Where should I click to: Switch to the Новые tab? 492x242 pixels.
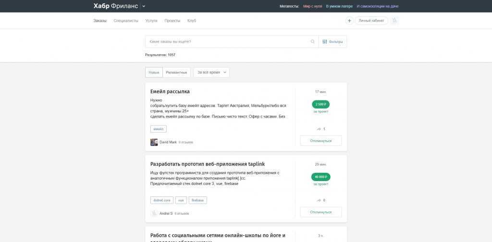(x=154, y=73)
